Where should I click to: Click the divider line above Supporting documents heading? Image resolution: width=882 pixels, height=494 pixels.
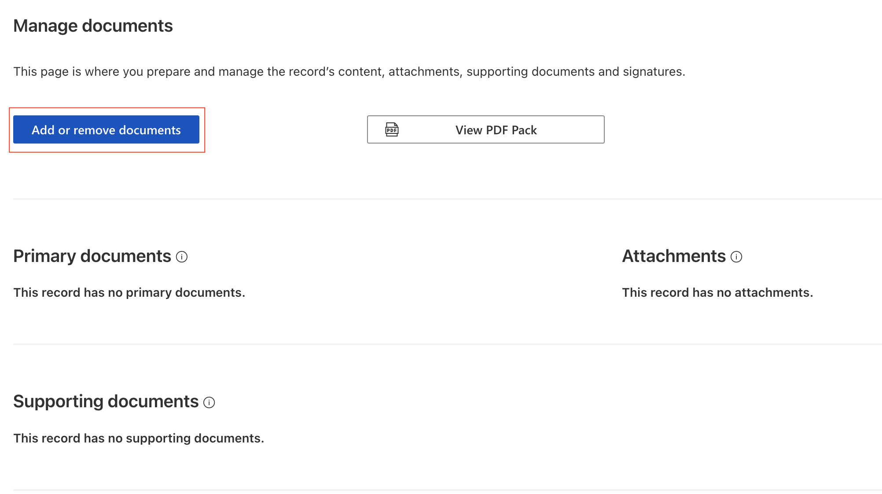click(x=440, y=344)
